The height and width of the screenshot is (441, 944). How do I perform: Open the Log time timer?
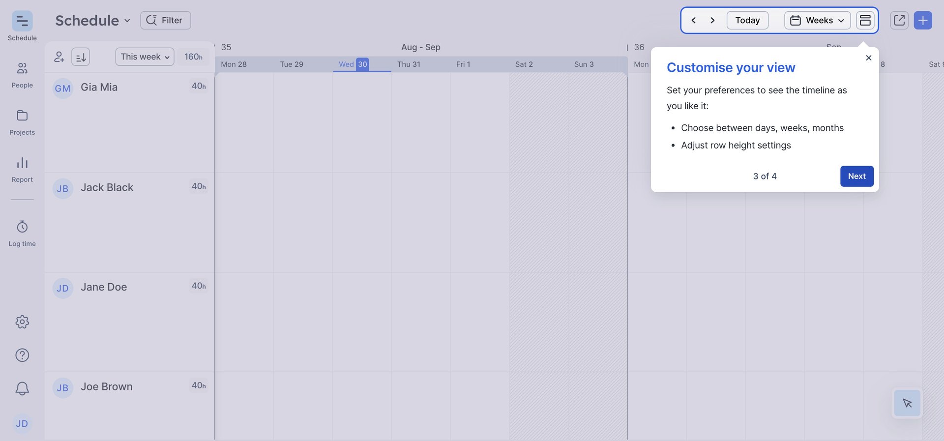pos(22,233)
